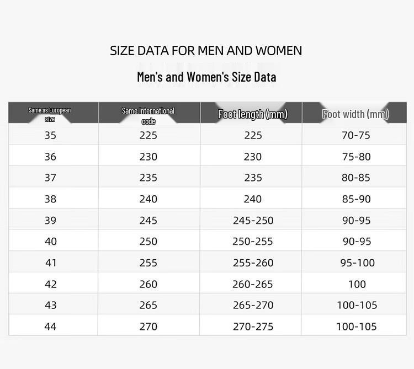Click the foot width 80-85 cell
The image size is (414, 369).
[x=356, y=178]
